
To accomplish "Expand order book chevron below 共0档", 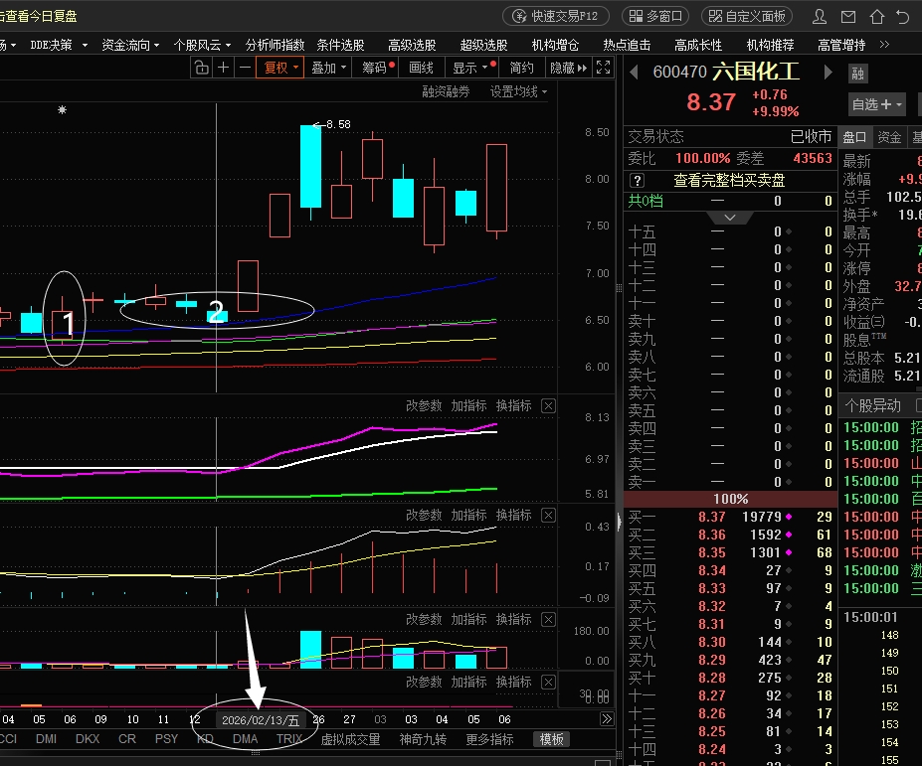I will (730, 218).
